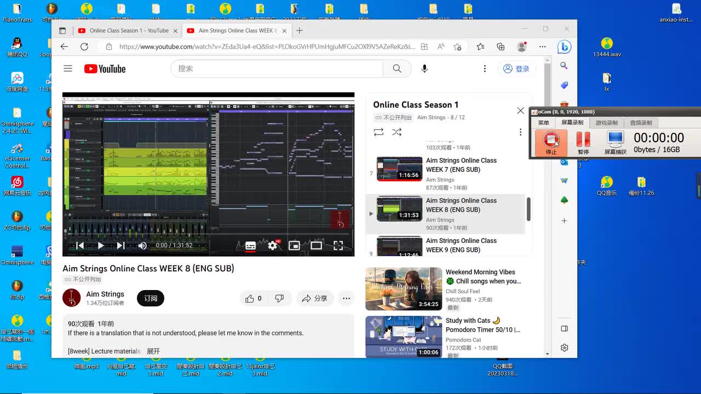Add a sidebar app with plus icon

coord(564,221)
